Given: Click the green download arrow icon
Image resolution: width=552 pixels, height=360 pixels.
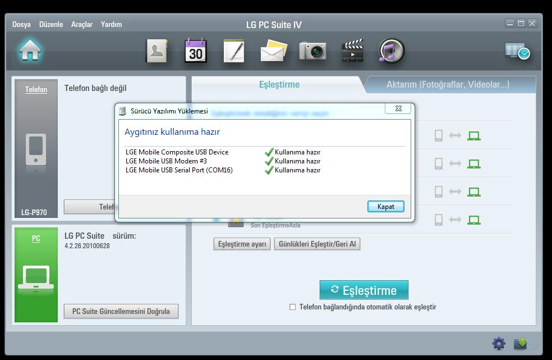Looking at the screenshot, I should pos(521,343).
